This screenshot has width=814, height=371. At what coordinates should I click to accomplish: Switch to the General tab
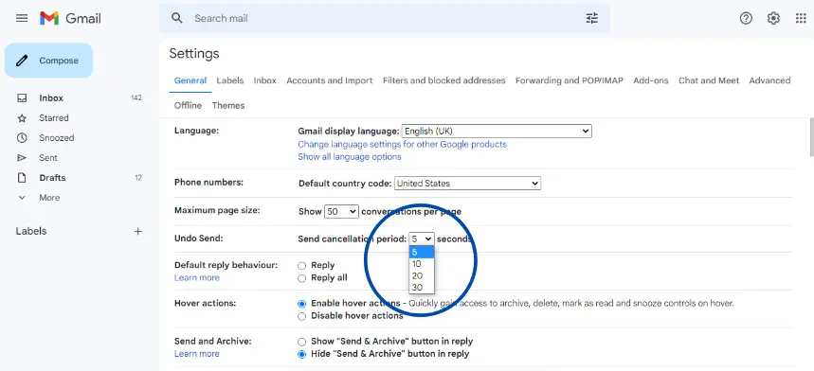pos(190,80)
